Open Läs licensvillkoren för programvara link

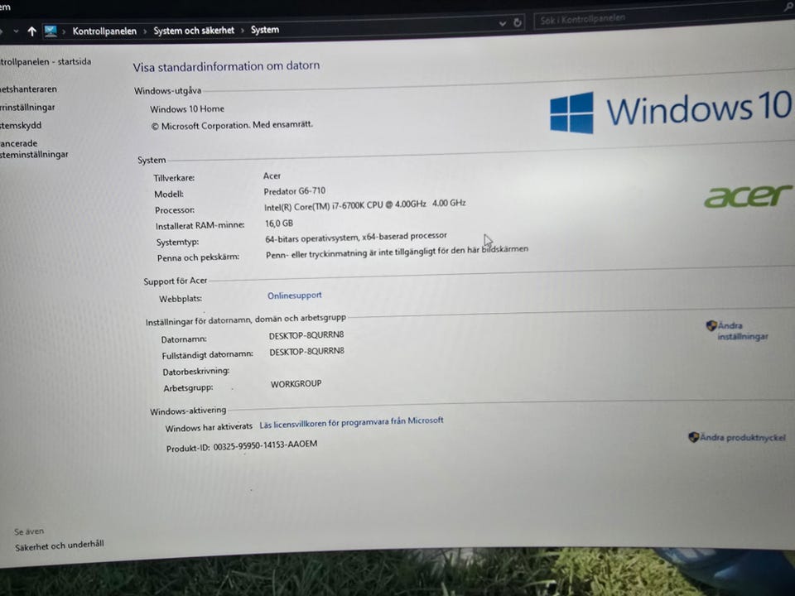tap(351, 422)
